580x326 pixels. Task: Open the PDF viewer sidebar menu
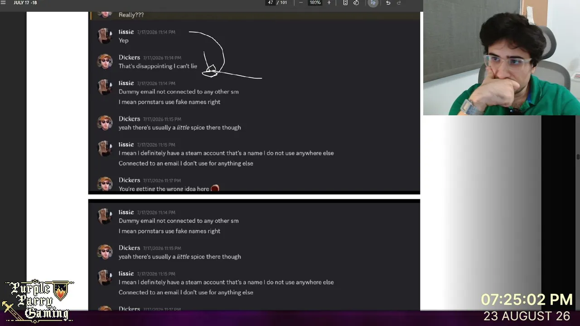point(3,3)
